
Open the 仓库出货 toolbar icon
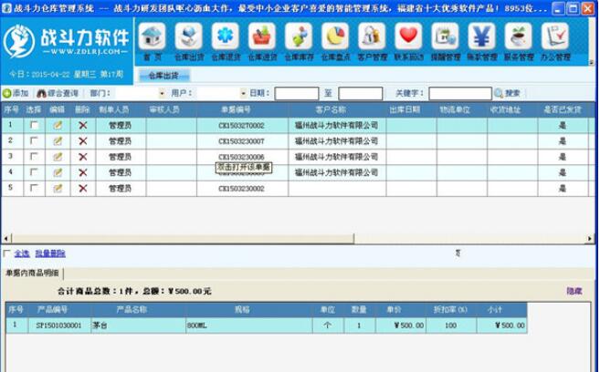coord(189,36)
